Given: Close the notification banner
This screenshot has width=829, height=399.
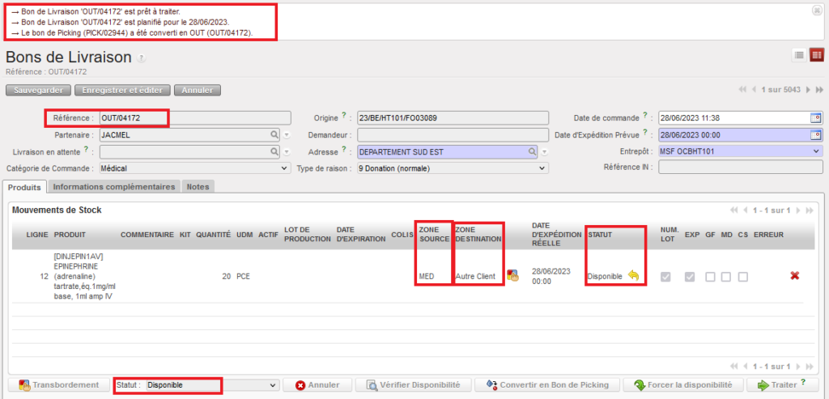Looking at the screenshot, I should point(816,11).
